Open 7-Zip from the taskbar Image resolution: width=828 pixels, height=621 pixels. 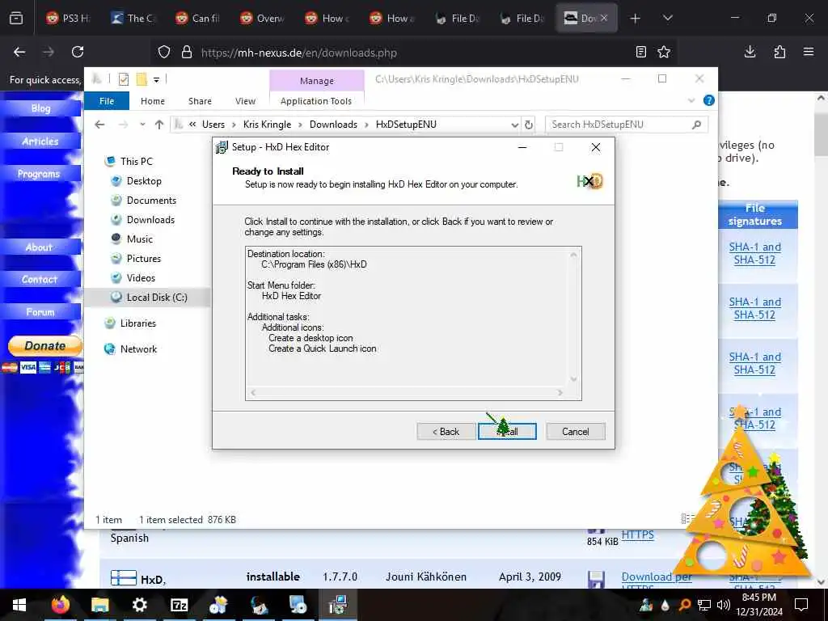click(179, 605)
